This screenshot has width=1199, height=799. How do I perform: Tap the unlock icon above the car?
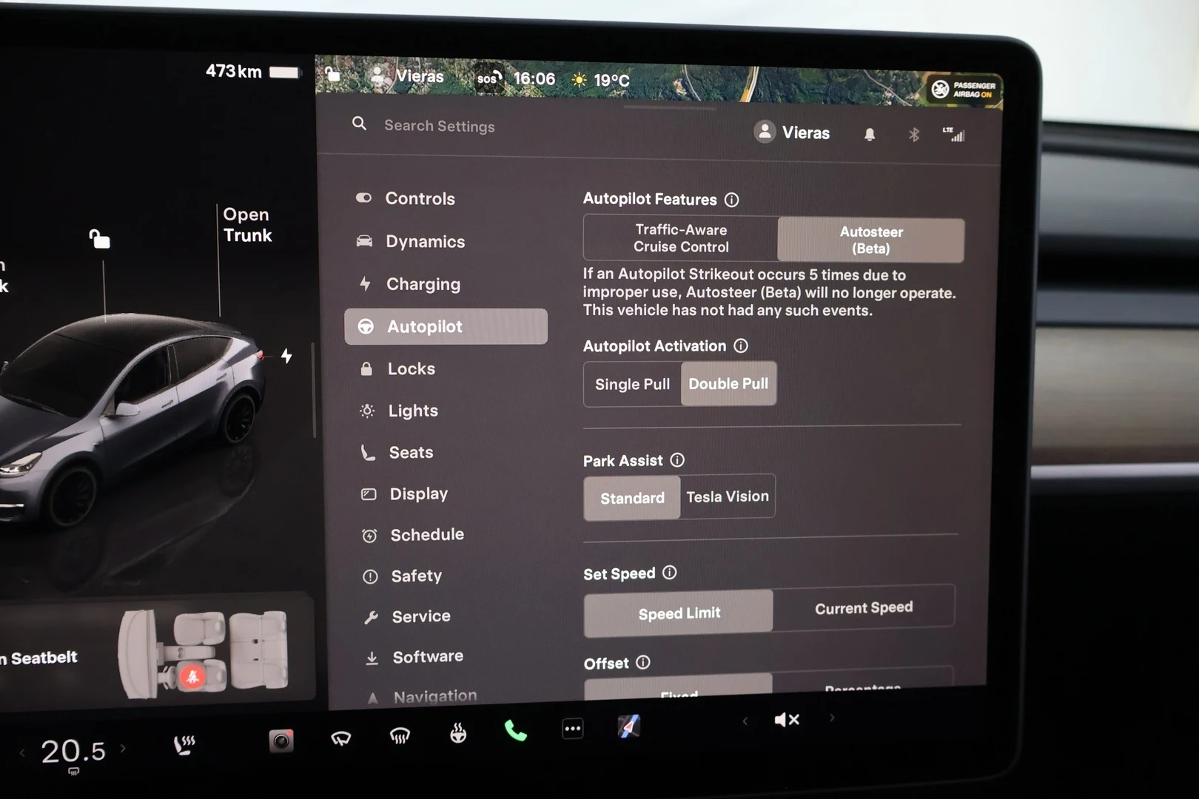tap(99, 239)
